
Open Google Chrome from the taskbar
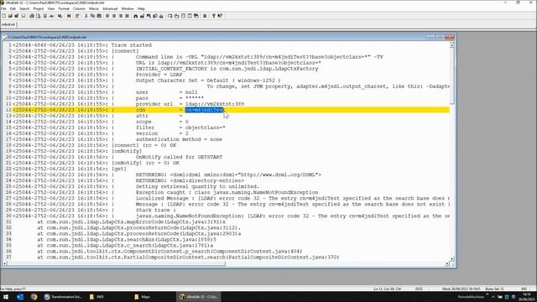point(34,297)
